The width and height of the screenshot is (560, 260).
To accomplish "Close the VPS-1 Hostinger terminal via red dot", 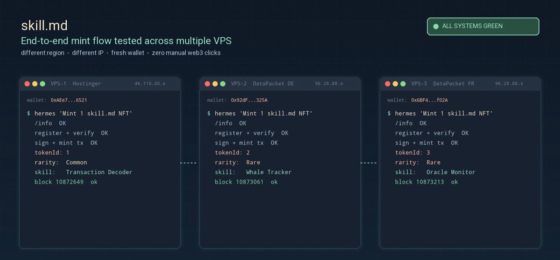I will [x=27, y=84].
